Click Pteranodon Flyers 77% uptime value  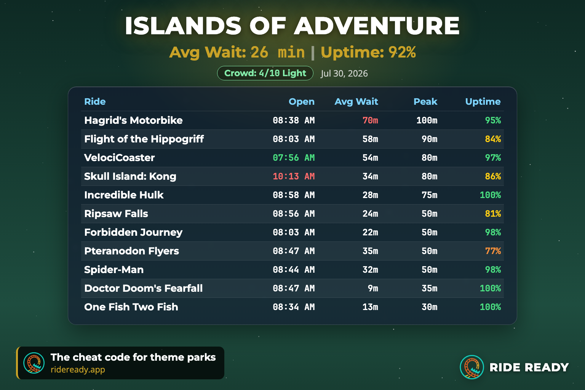493,251
